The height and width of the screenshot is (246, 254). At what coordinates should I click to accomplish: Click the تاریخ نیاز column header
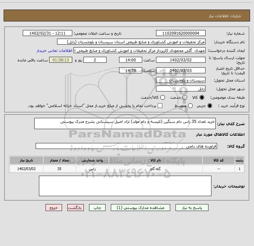pyautogui.click(x=26, y=160)
